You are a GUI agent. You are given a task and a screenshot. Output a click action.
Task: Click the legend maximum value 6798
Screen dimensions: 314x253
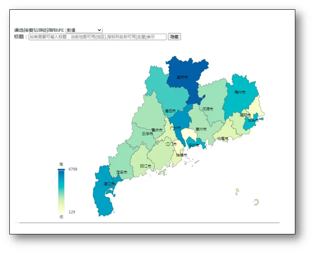point(73,169)
